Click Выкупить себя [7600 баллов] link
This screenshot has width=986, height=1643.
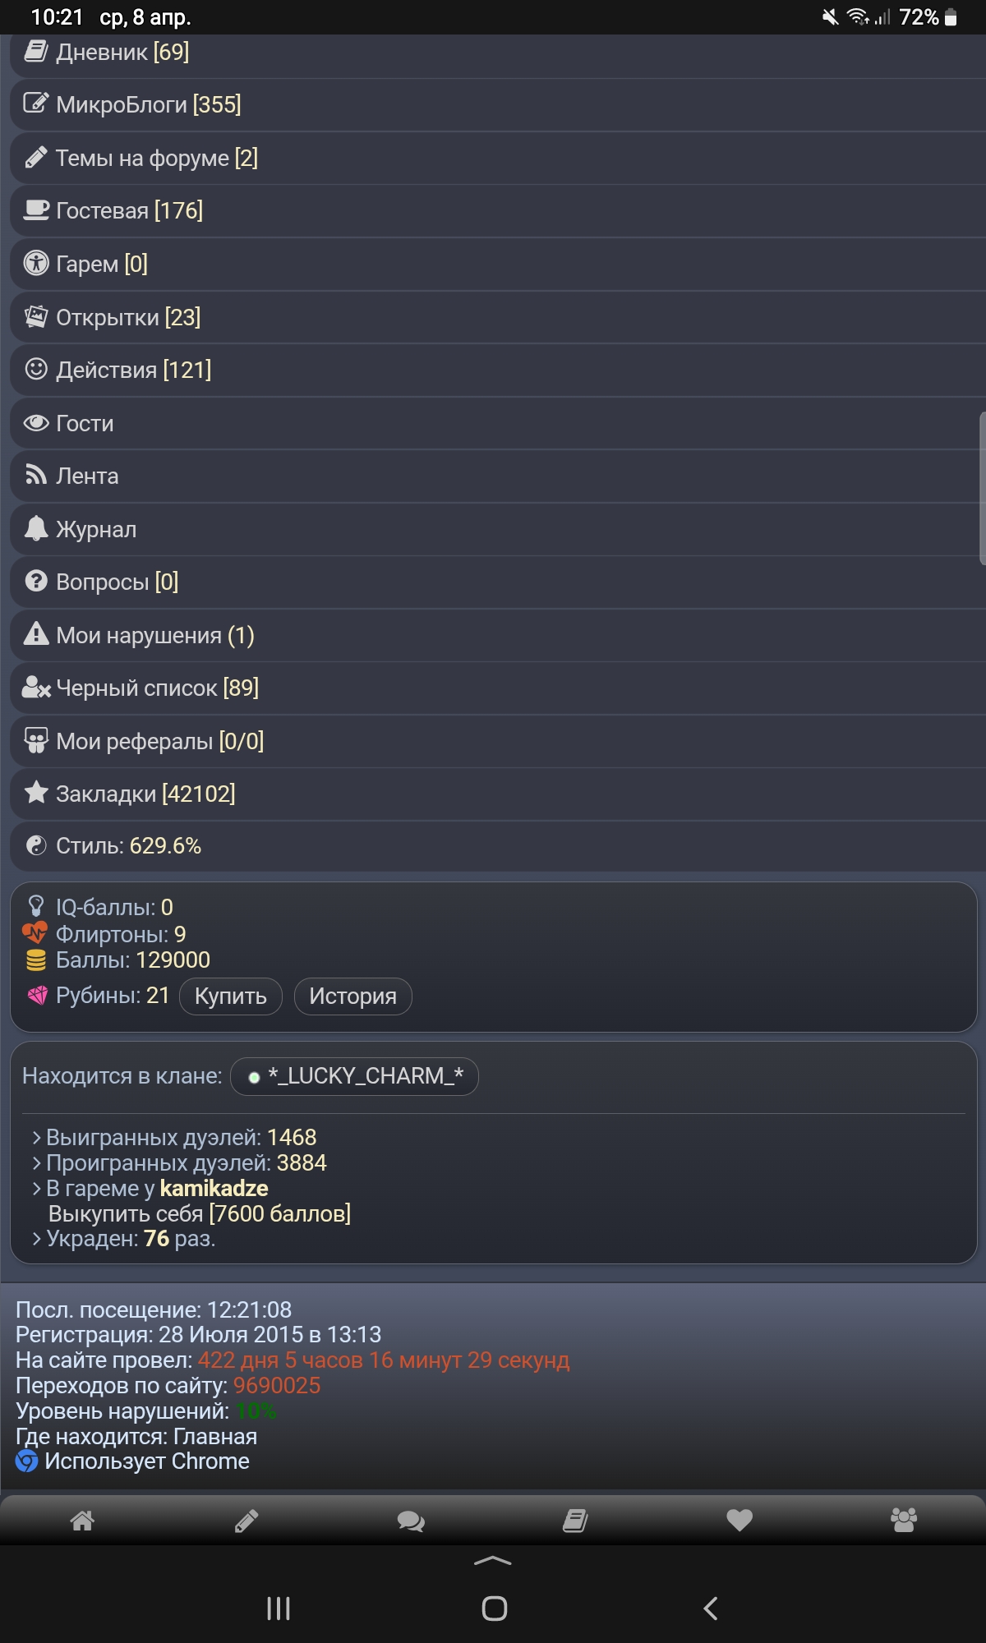[x=200, y=1213]
